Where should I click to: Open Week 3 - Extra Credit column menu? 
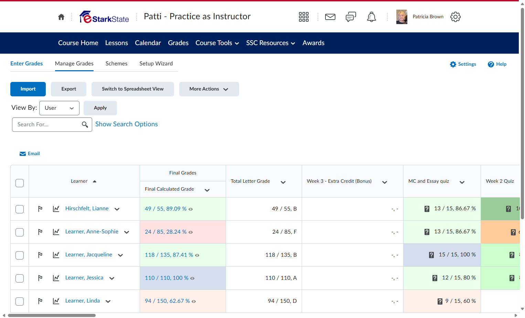pyautogui.click(x=385, y=182)
